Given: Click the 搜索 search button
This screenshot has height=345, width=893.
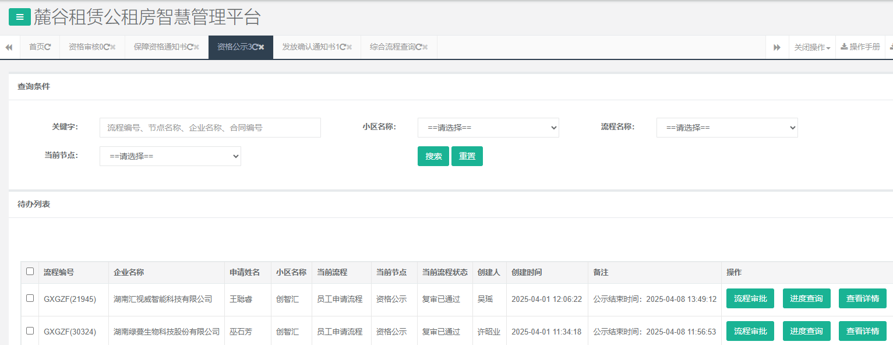Looking at the screenshot, I should [x=433, y=156].
